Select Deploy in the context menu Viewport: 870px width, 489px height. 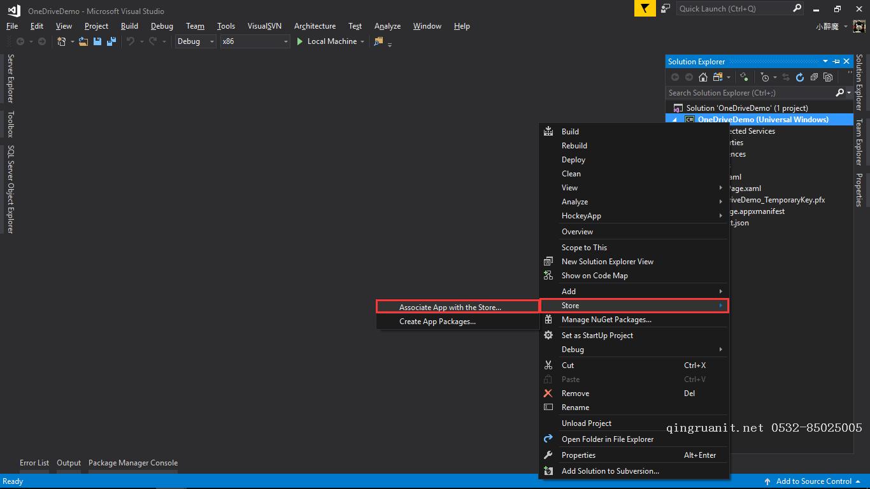click(x=634, y=160)
